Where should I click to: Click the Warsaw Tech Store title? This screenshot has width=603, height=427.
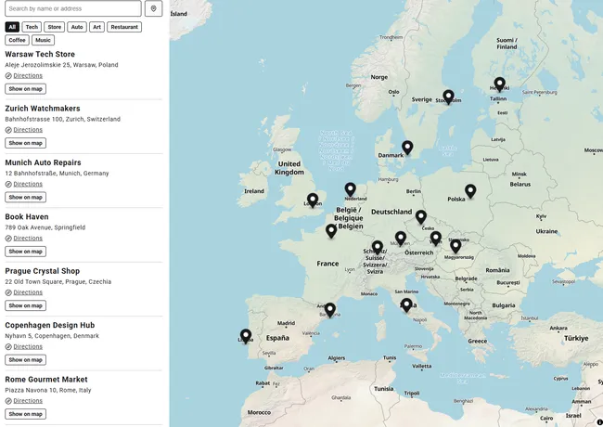click(x=40, y=54)
